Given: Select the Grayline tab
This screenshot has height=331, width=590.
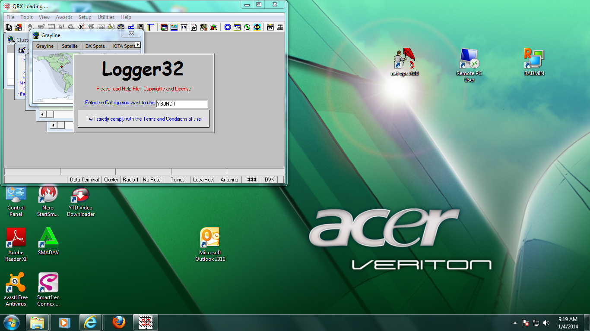Looking at the screenshot, I should coord(45,46).
